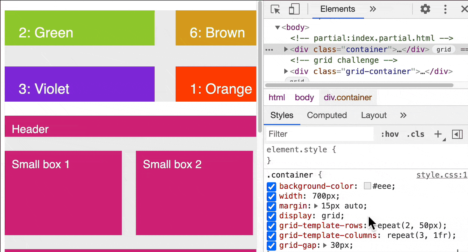
Task: Click the repeat(3, 1fr) value
Action: [420, 235]
